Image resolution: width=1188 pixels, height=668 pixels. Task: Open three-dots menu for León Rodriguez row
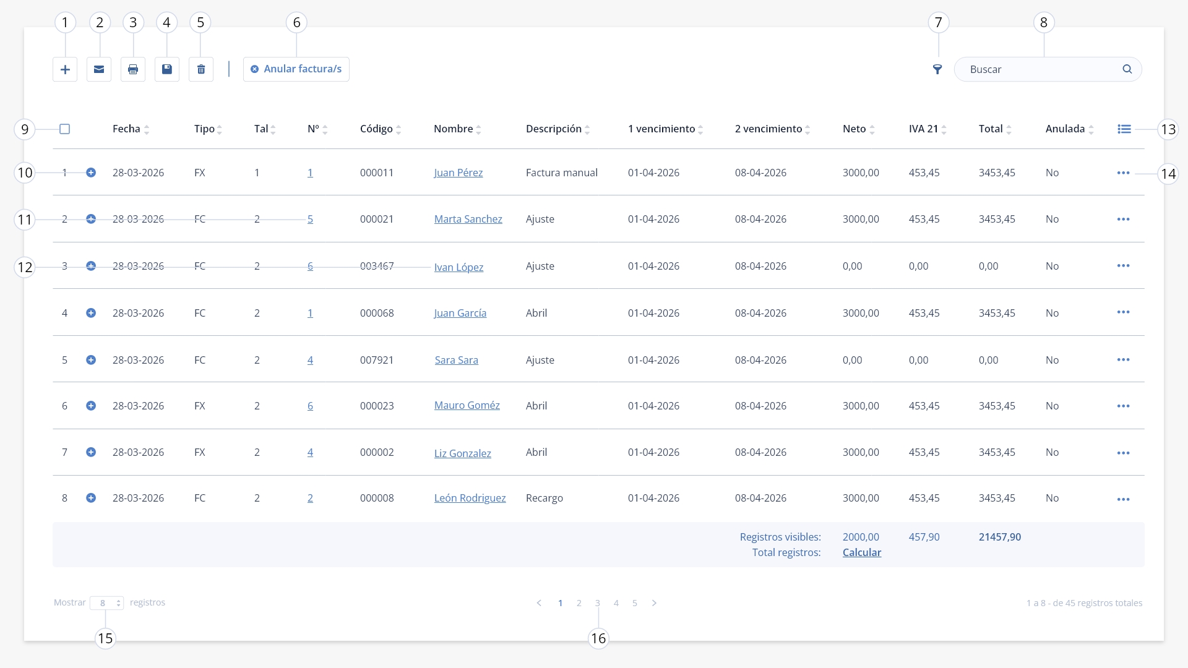pos(1124,499)
